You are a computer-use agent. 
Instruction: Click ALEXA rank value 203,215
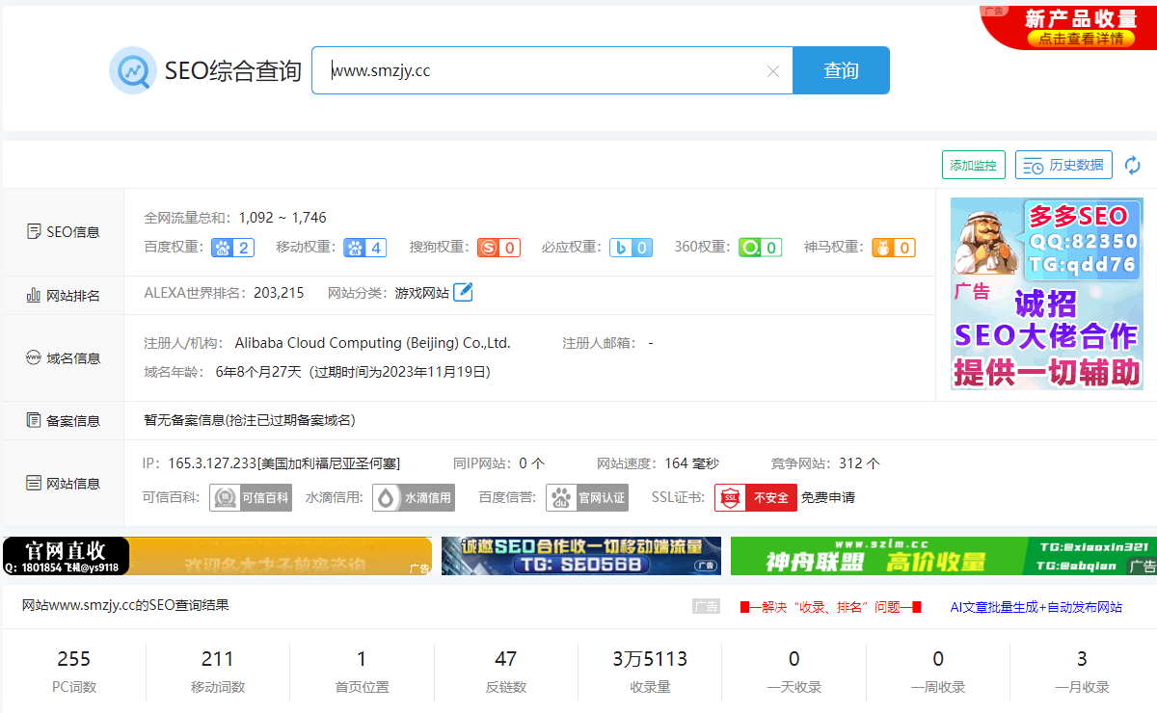(279, 292)
